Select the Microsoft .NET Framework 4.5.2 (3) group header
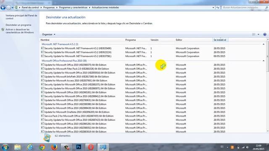The height and width of the screenshot is (151, 269). click(60, 44)
